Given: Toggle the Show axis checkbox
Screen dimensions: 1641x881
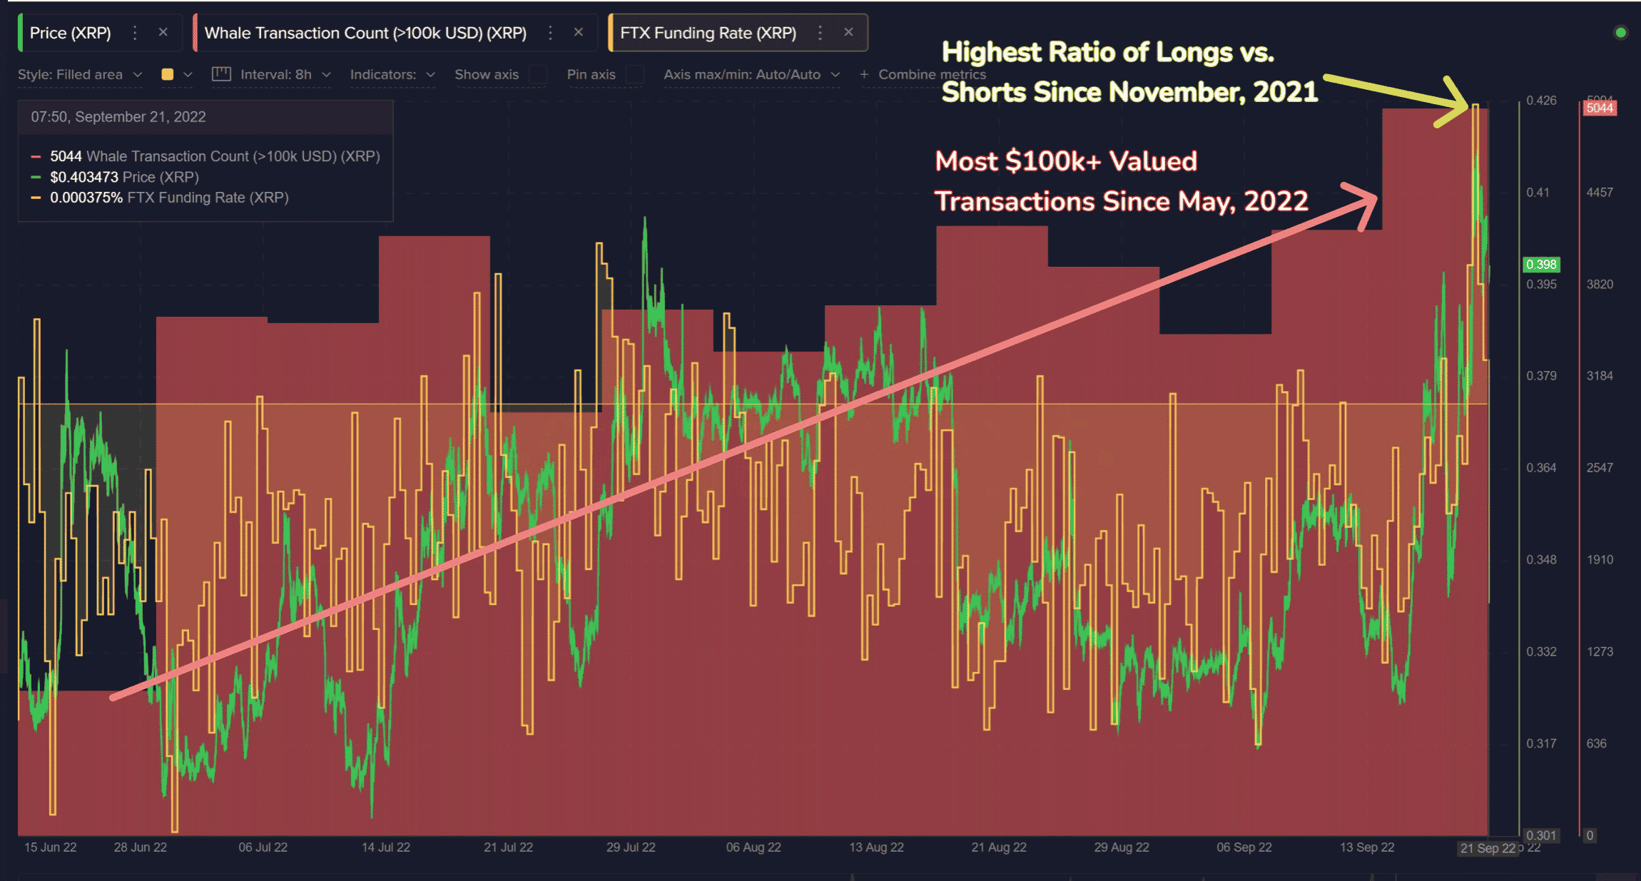Looking at the screenshot, I should 539,75.
